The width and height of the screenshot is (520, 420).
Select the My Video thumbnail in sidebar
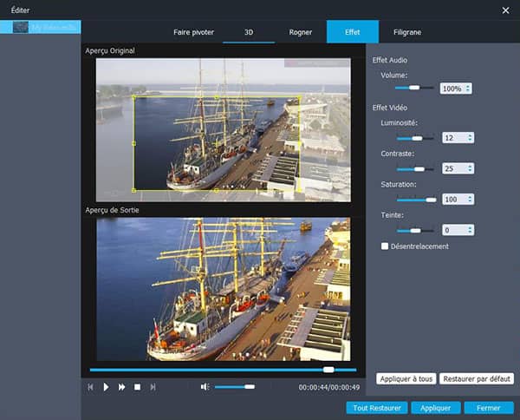point(22,29)
